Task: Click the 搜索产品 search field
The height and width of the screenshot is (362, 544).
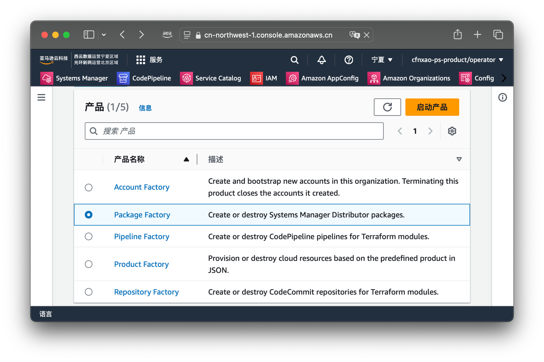Action: pos(234,131)
